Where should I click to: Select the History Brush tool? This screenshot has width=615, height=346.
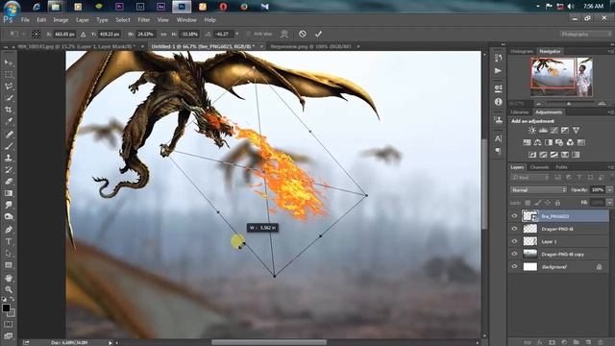click(x=9, y=170)
